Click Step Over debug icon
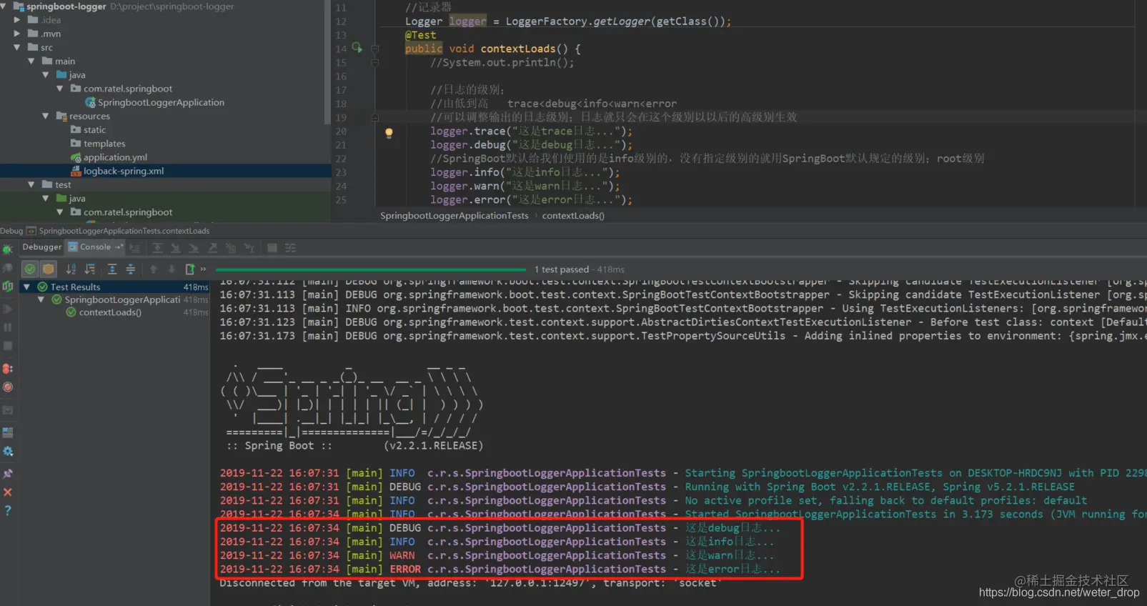Image resolution: width=1147 pixels, height=606 pixels. pyautogui.click(x=157, y=248)
